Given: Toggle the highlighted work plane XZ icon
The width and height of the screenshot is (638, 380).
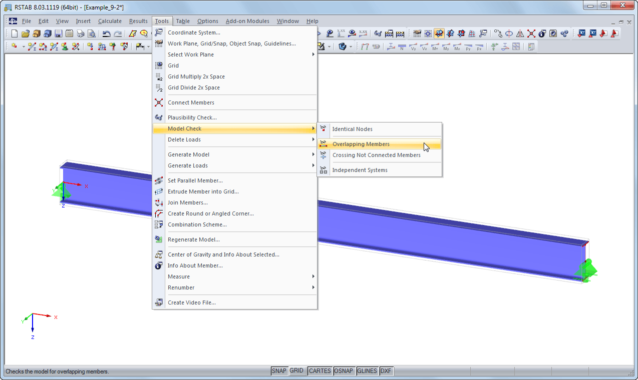Looking at the screenshot, I should [439, 33].
